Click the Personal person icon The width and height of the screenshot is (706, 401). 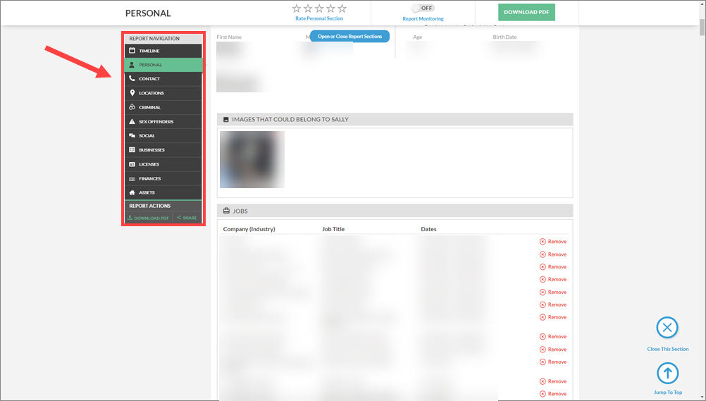pyautogui.click(x=132, y=65)
